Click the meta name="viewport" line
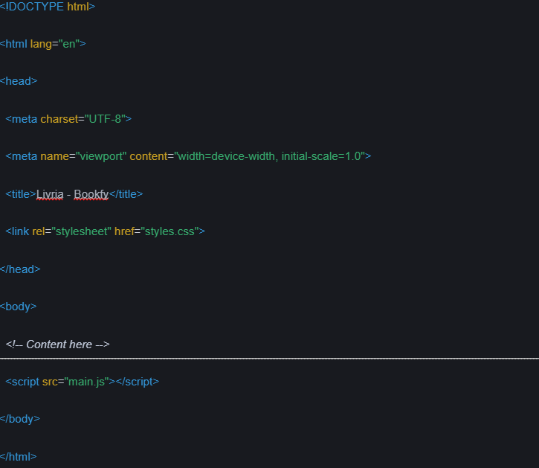The height and width of the screenshot is (468, 539). pos(188,156)
